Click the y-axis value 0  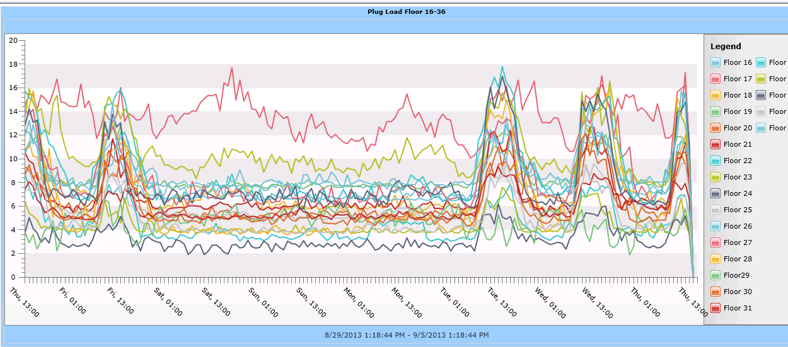pos(14,277)
